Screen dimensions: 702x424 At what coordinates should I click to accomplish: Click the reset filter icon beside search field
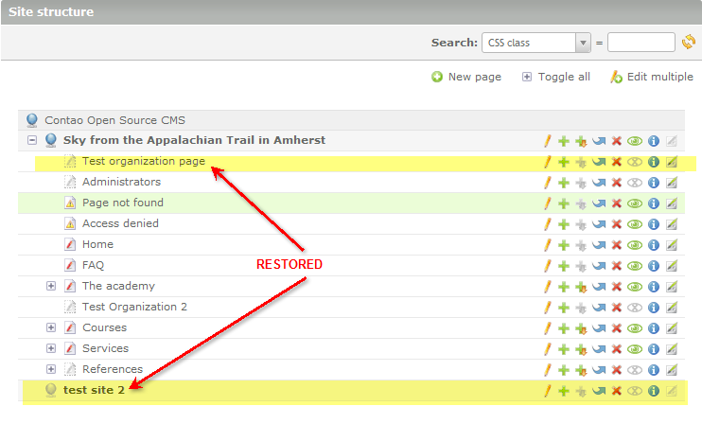pos(688,42)
